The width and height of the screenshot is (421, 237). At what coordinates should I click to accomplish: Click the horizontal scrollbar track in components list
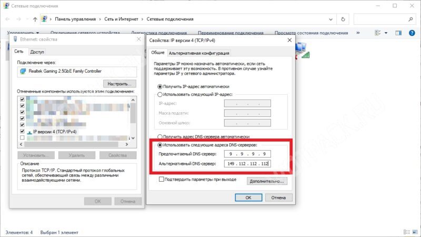74,144
